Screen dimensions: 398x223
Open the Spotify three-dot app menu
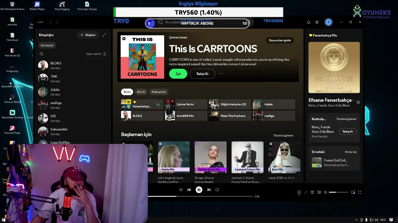point(41,22)
